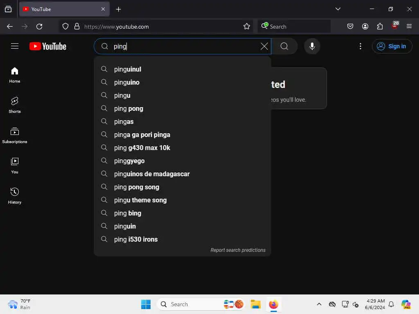Screen dimensions: 419x314
Task: Submit search with the magnifier button
Action: [284, 46]
